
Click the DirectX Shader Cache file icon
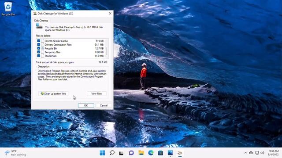pyautogui.click(x=43, y=41)
